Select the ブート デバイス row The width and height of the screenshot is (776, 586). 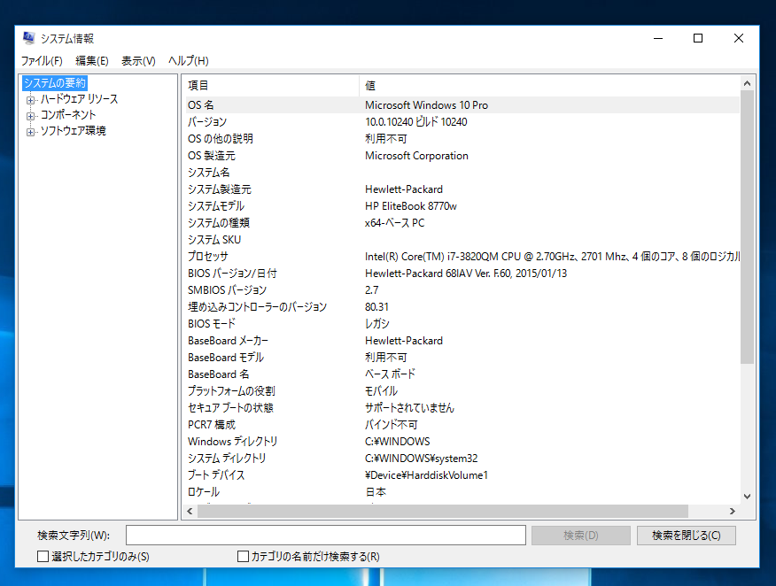point(462,474)
